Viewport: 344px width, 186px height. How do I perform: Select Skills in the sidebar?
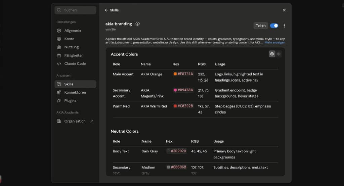click(x=75, y=84)
